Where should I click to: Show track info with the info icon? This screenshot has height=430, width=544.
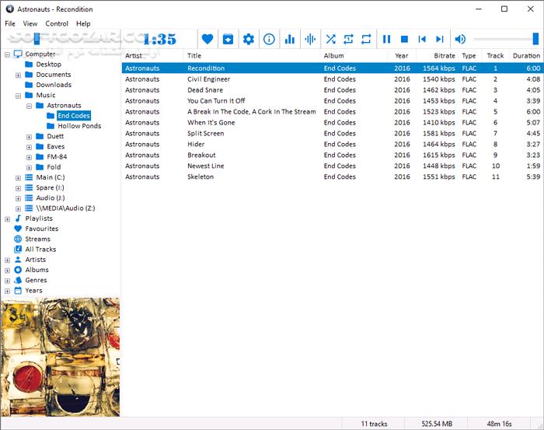pyautogui.click(x=269, y=39)
